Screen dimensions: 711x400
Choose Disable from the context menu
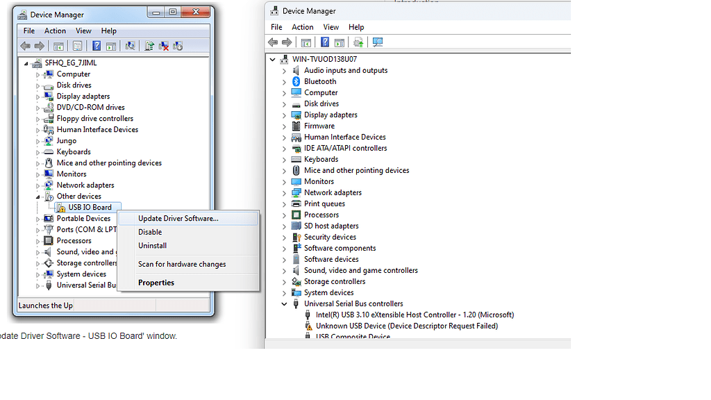click(x=150, y=232)
